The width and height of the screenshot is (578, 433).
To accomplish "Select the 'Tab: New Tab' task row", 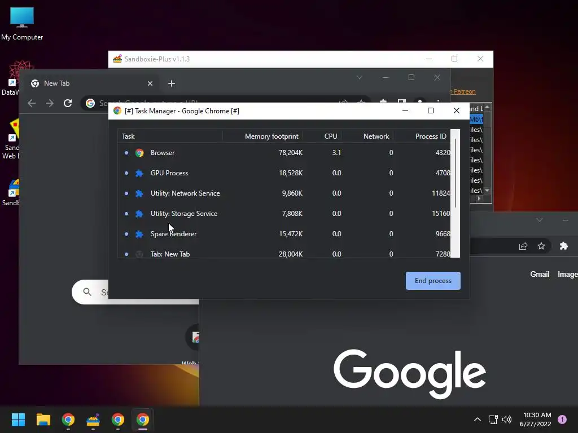I will coord(284,253).
